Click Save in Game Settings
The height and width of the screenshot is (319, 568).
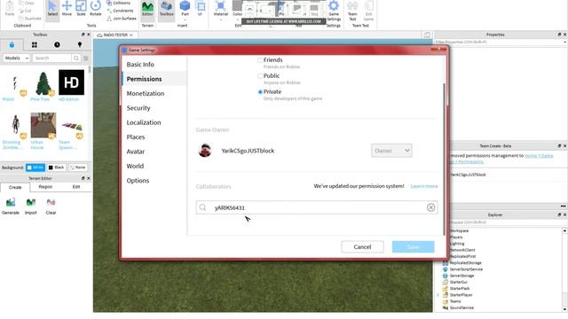pyautogui.click(x=413, y=246)
